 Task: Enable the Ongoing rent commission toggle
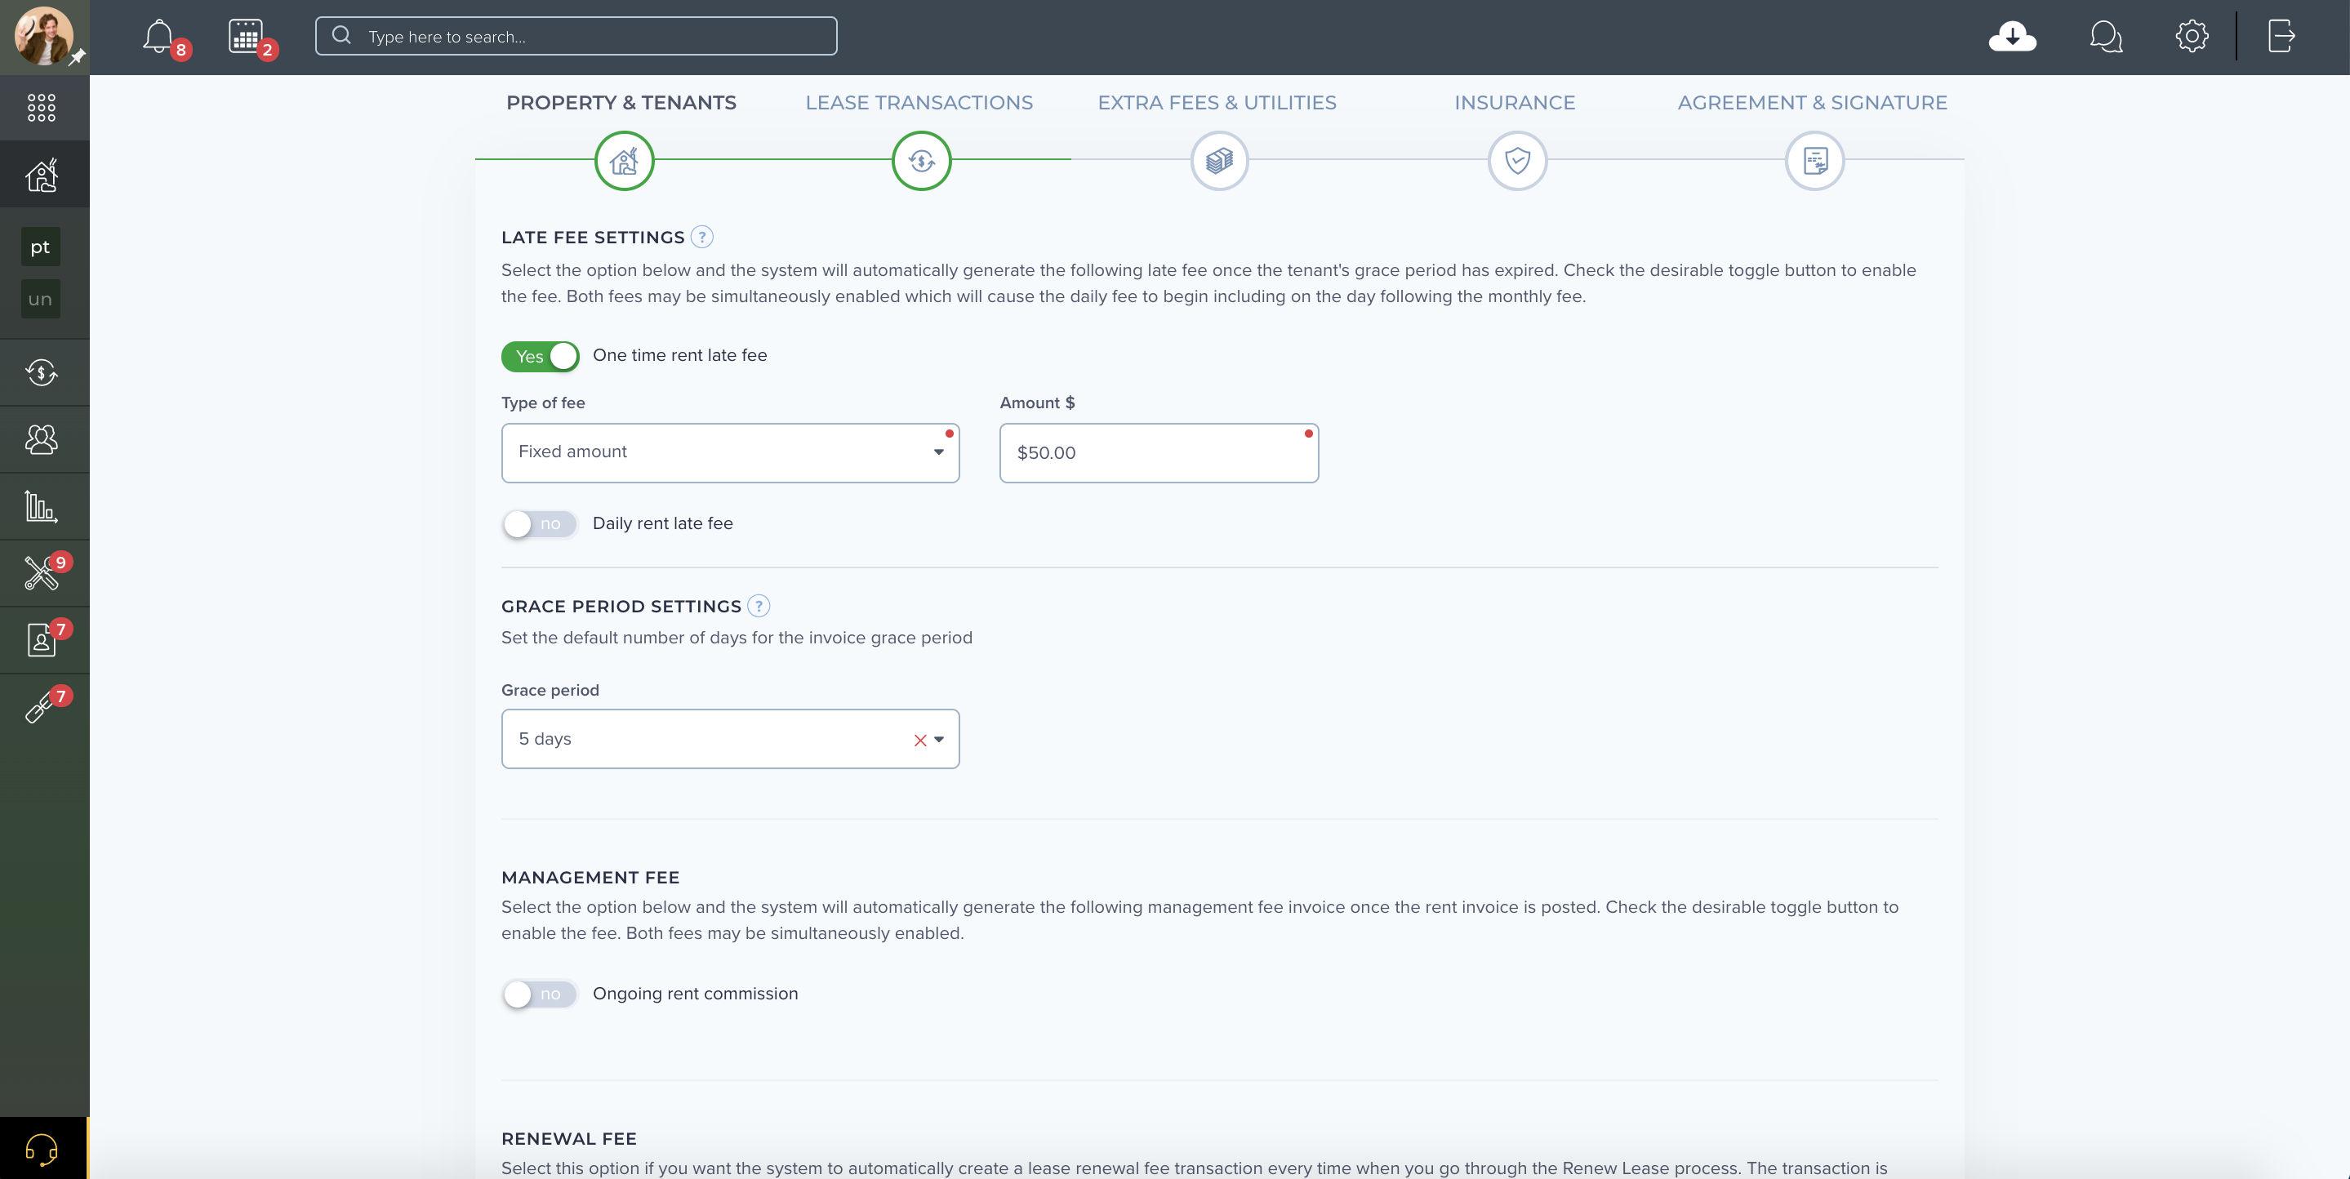(540, 994)
